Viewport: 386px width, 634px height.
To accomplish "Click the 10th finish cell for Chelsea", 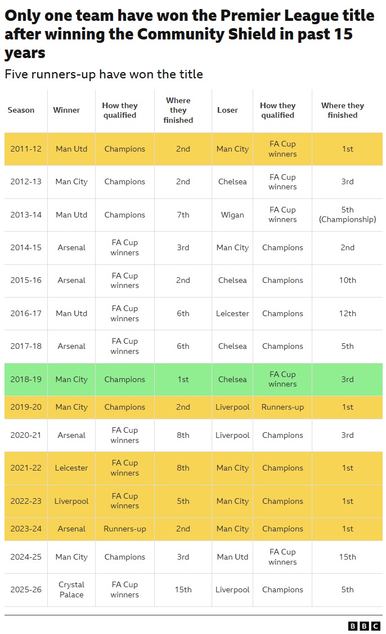I will coord(347,280).
